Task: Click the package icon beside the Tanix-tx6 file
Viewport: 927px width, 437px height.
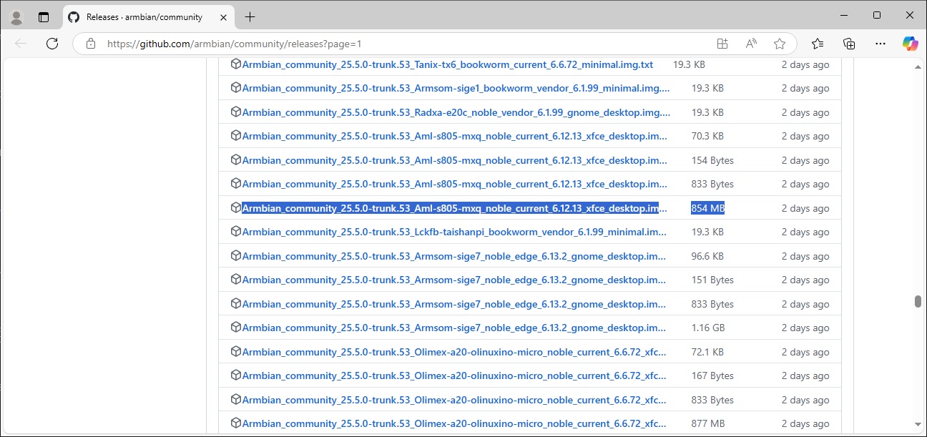Action: tap(236, 64)
